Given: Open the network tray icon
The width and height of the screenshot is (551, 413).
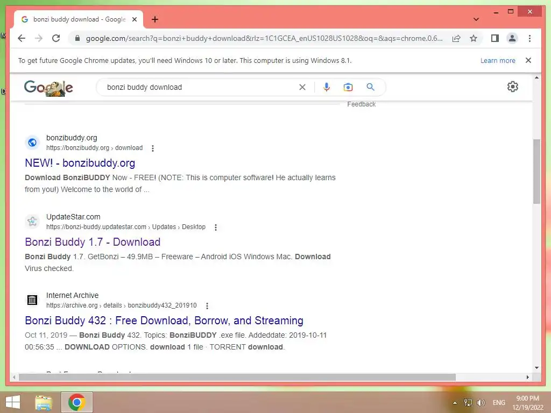Looking at the screenshot, I should 468,403.
